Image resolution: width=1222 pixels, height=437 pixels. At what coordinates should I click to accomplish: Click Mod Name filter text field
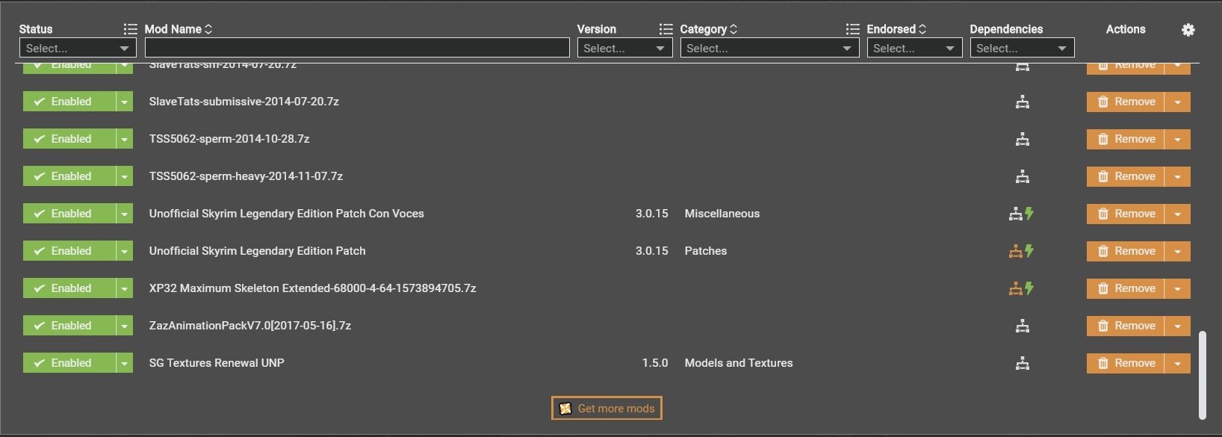[357, 48]
